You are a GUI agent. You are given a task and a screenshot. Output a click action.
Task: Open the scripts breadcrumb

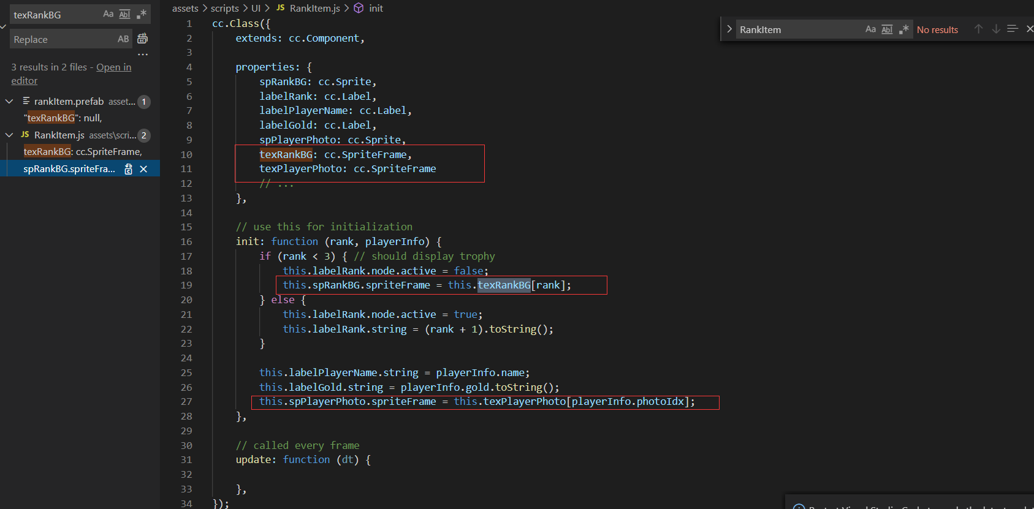(x=225, y=8)
